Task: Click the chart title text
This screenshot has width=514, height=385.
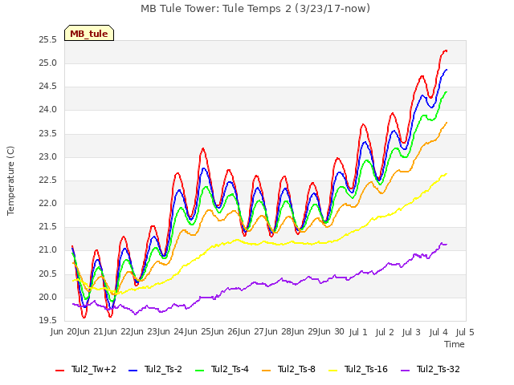Action: pos(255,8)
